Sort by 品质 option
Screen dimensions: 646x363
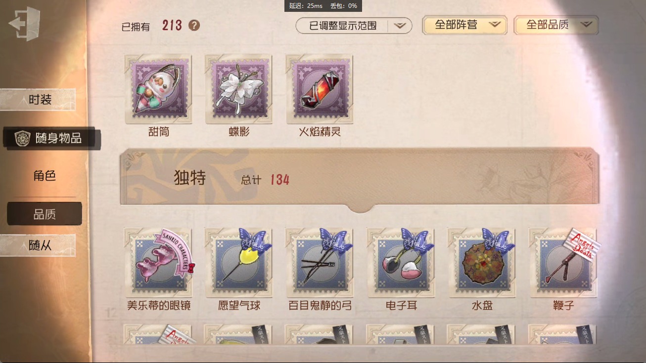[x=45, y=214]
